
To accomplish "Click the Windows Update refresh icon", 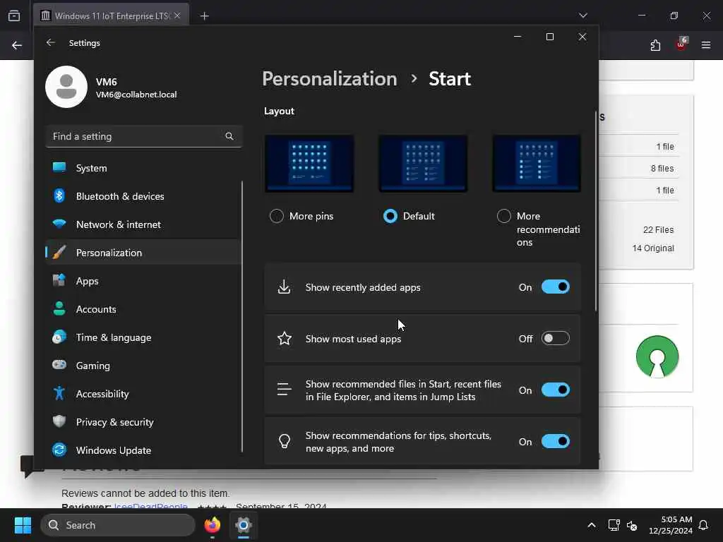I will (x=59, y=450).
